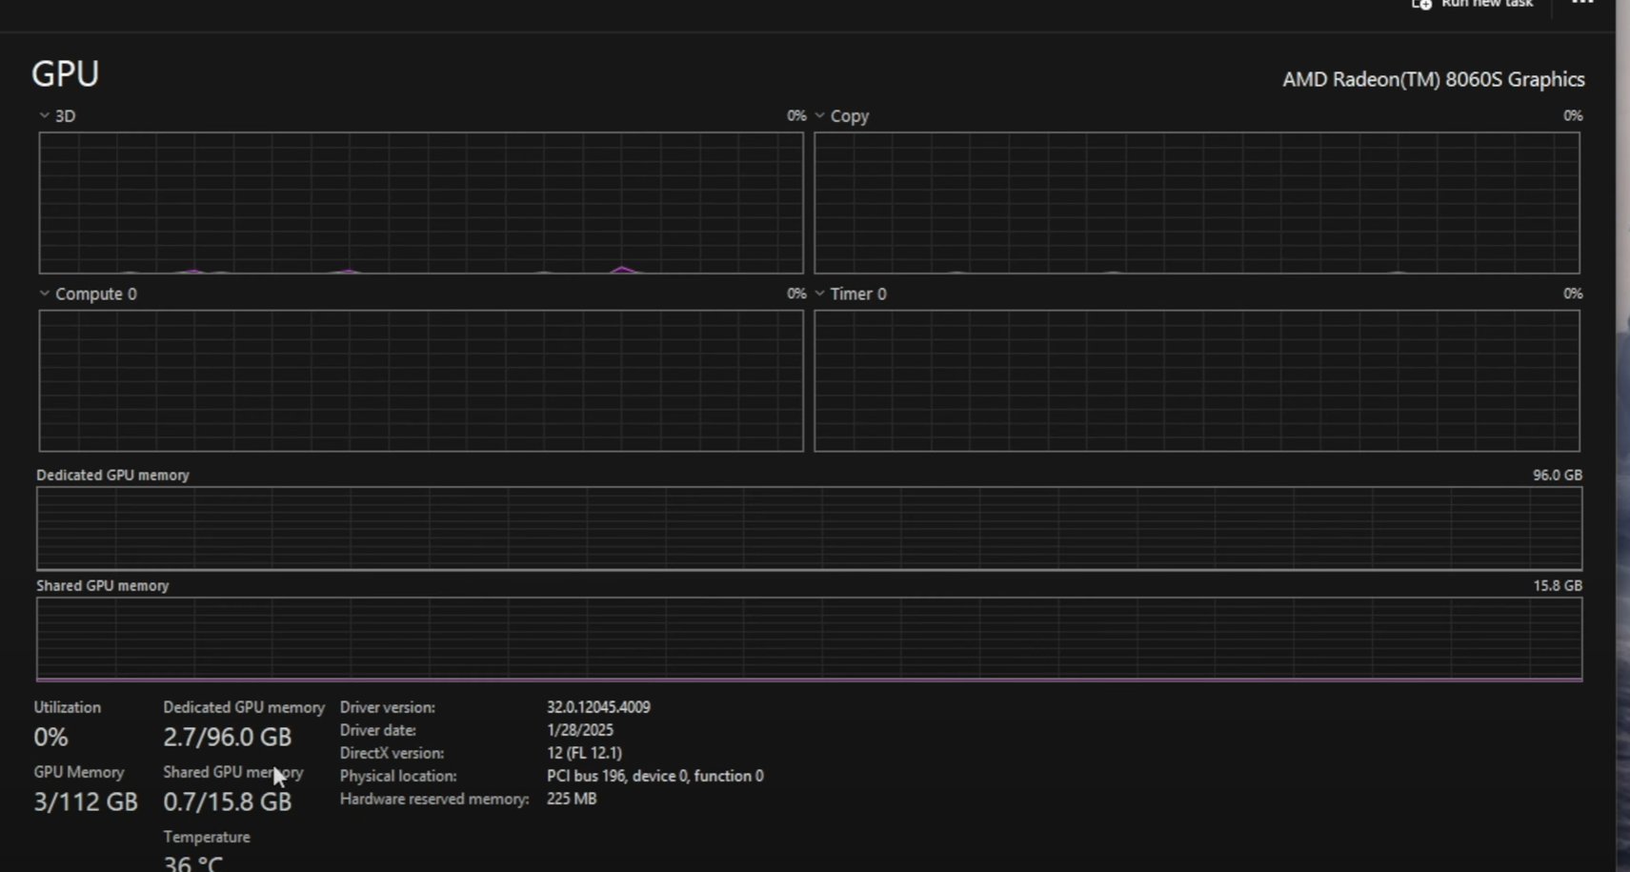Click the Shared GPU memory graph
The width and height of the screenshot is (1630, 872).
[x=809, y=639]
